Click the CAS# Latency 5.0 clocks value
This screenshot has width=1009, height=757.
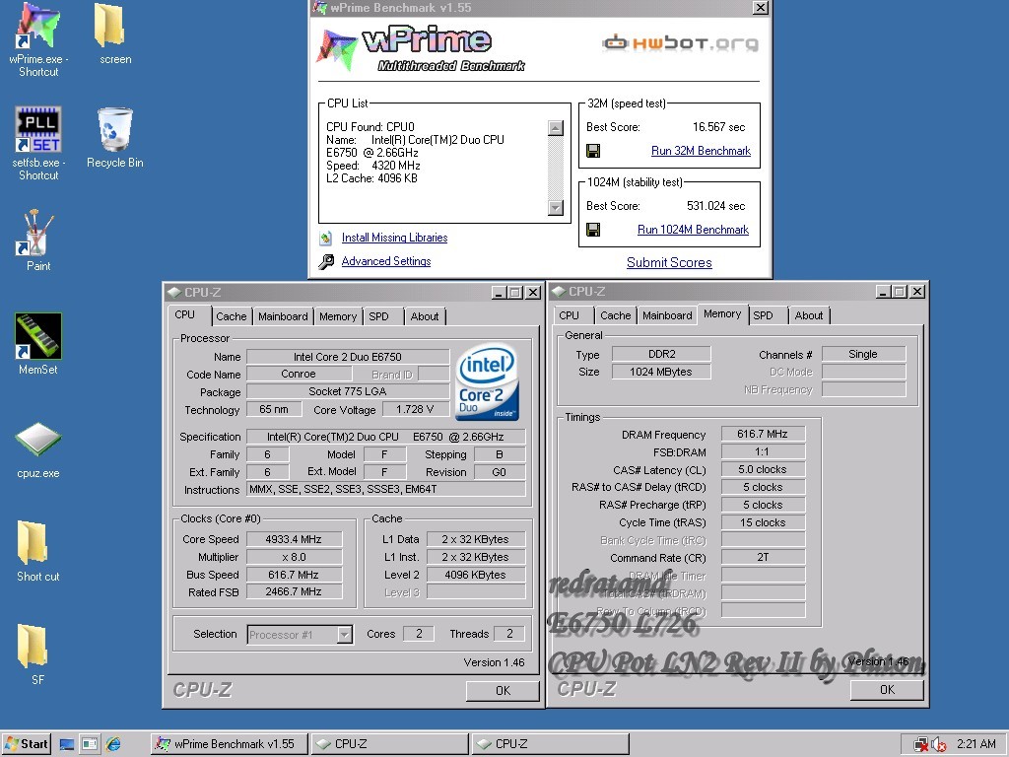click(x=763, y=470)
